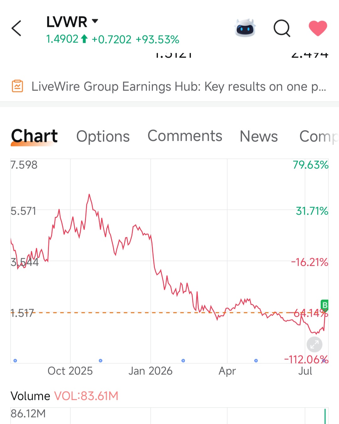Tap the chart's price peak line
Image resolution: width=339 pixels, height=424 pixels.
click(89, 195)
